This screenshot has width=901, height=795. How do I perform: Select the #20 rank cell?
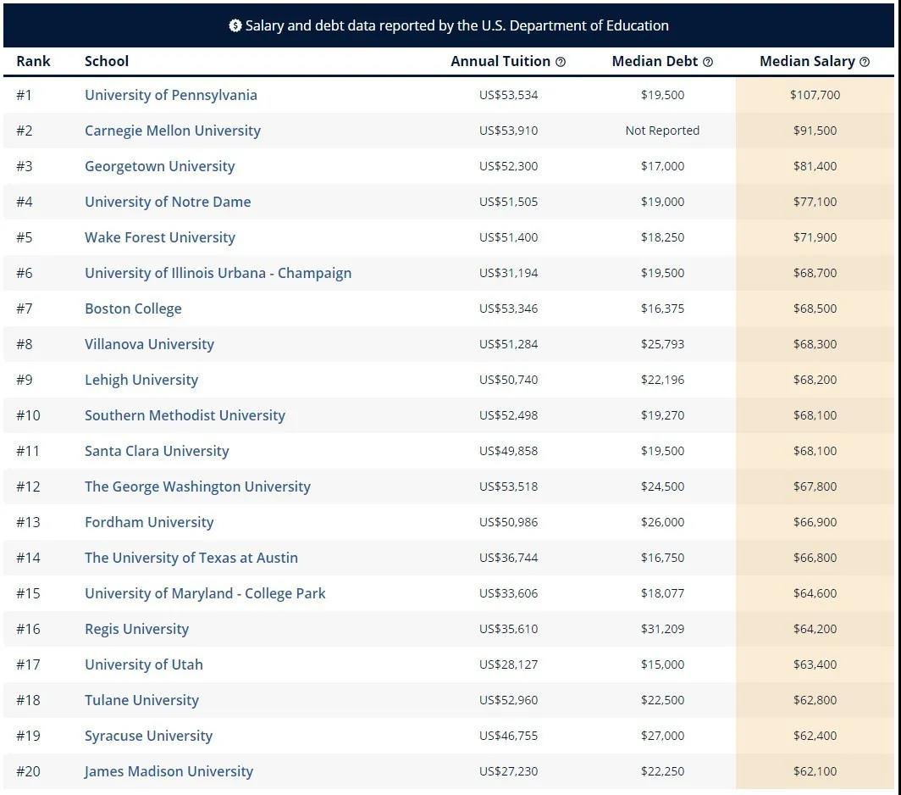coord(28,772)
